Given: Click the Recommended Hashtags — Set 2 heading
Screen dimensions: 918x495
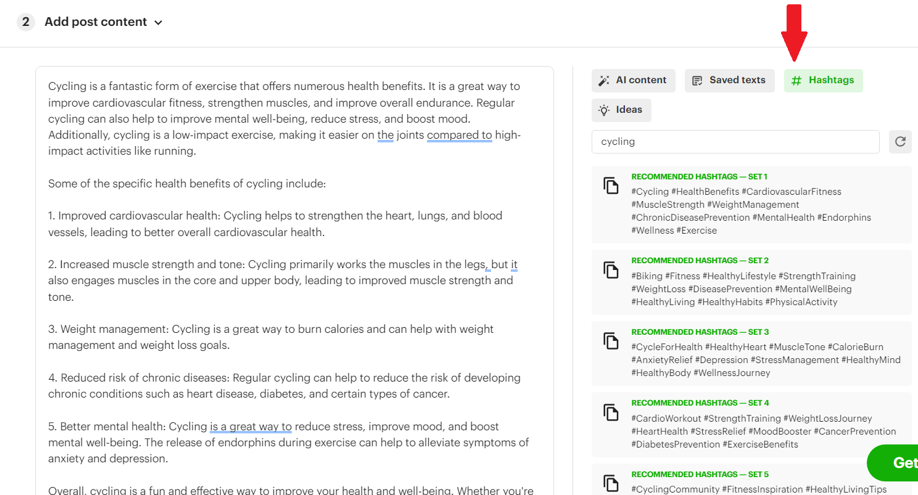Looking at the screenshot, I should [700, 261].
